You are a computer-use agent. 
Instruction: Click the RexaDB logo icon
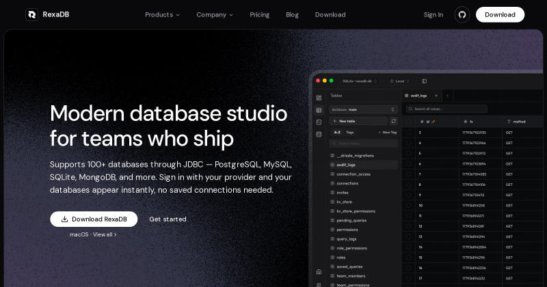click(31, 14)
